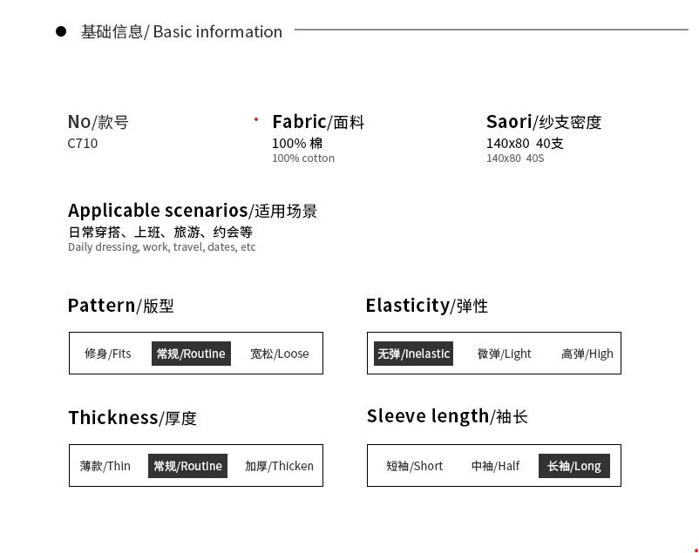Pick the Short sleeve length option
The height and width of the screenshot is (553, 699).
click(x=415, y=466)
